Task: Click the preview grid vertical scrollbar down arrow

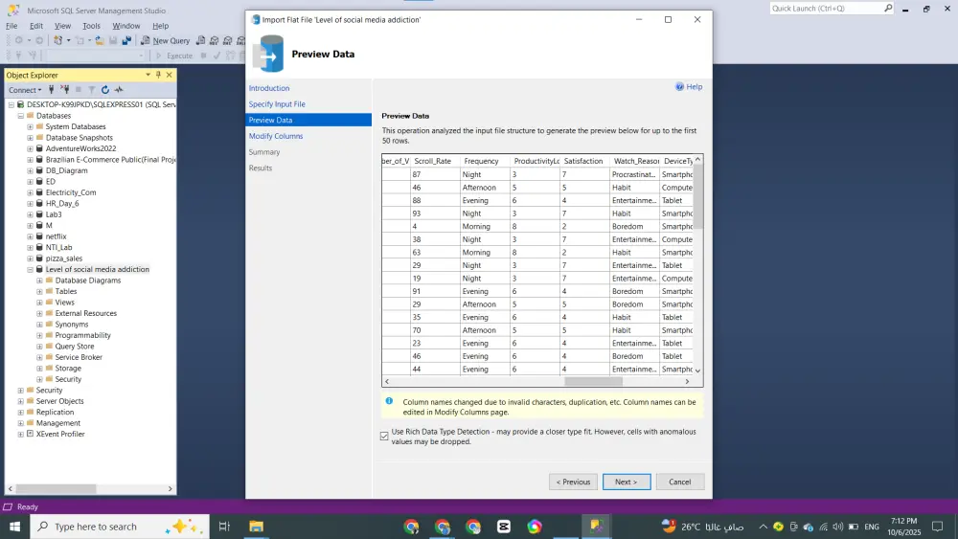Action: click(697, 371)
